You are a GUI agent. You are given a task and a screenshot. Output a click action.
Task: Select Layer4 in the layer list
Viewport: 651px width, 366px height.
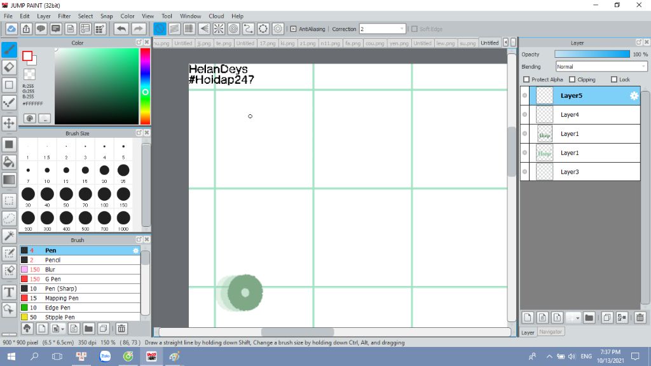point(580,114)
